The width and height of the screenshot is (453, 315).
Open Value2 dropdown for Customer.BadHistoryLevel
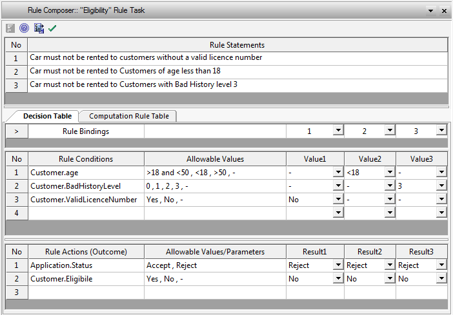click(390, 186)
